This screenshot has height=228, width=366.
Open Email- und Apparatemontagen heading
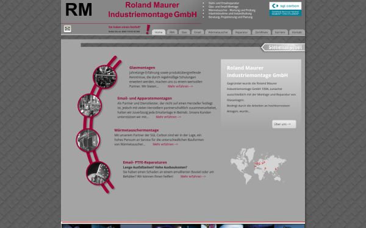coord(145,98)
